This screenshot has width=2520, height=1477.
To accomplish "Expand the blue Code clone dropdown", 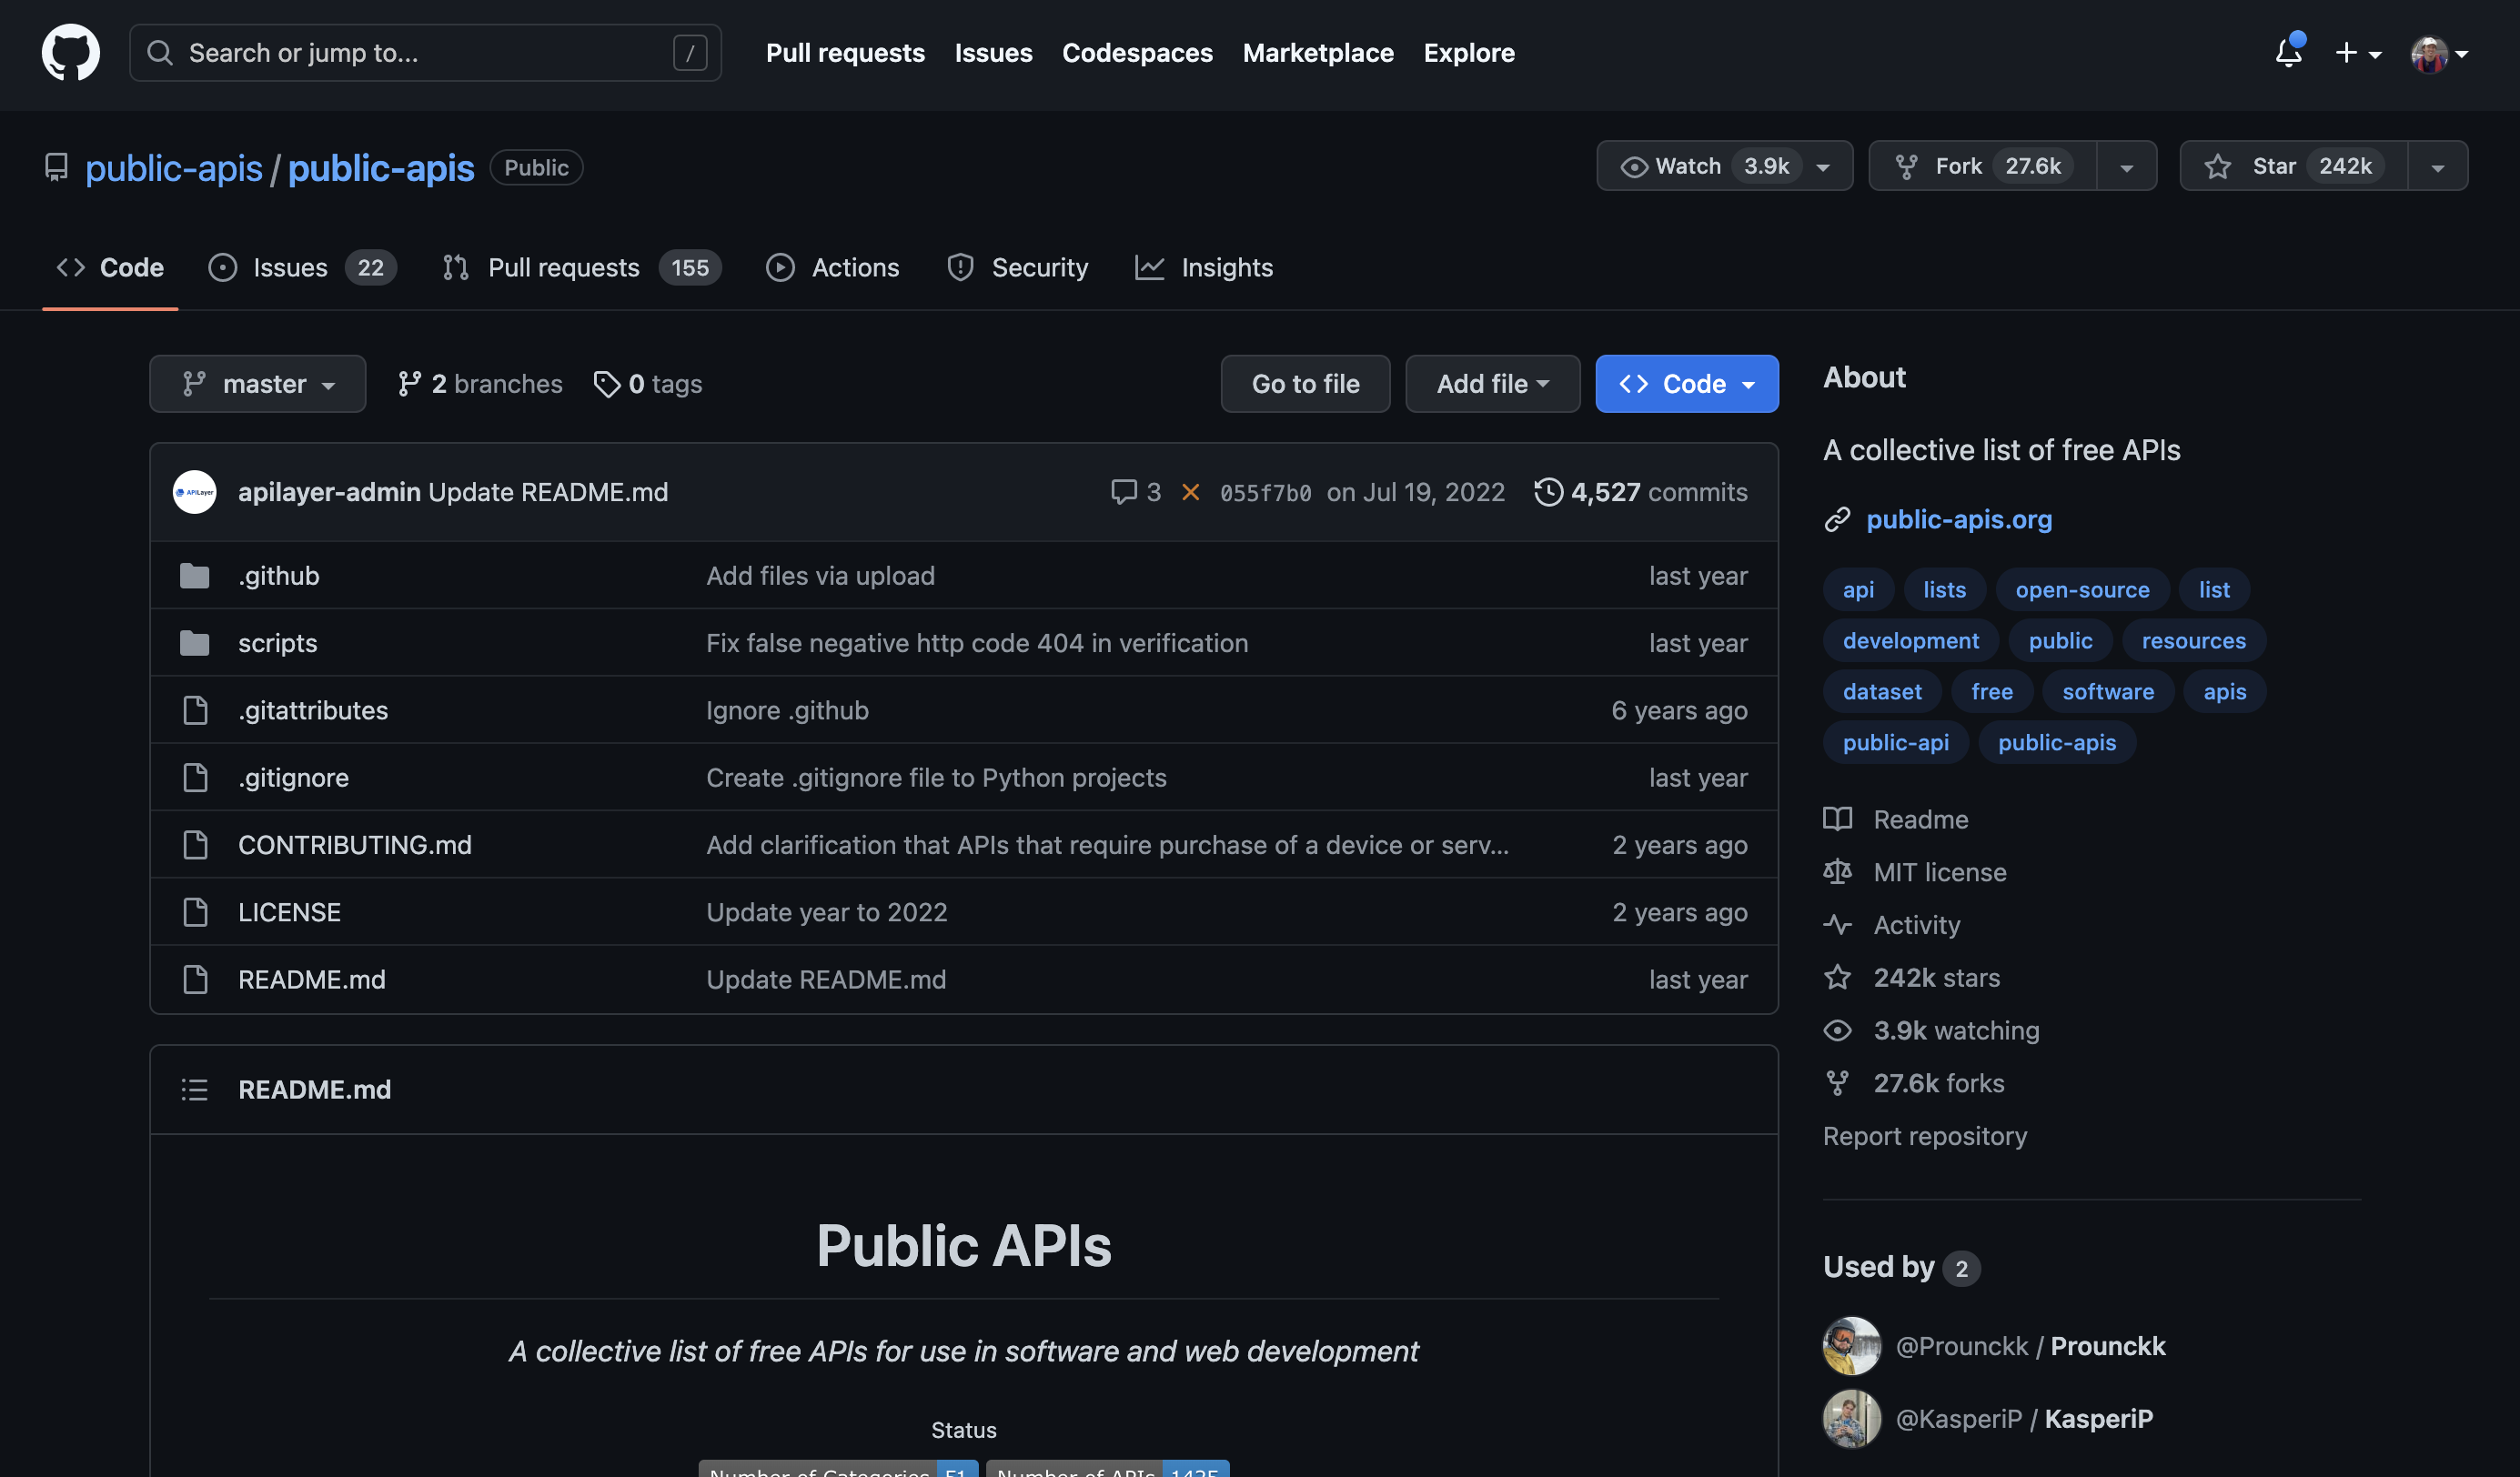I will (x=1686, y=384).
